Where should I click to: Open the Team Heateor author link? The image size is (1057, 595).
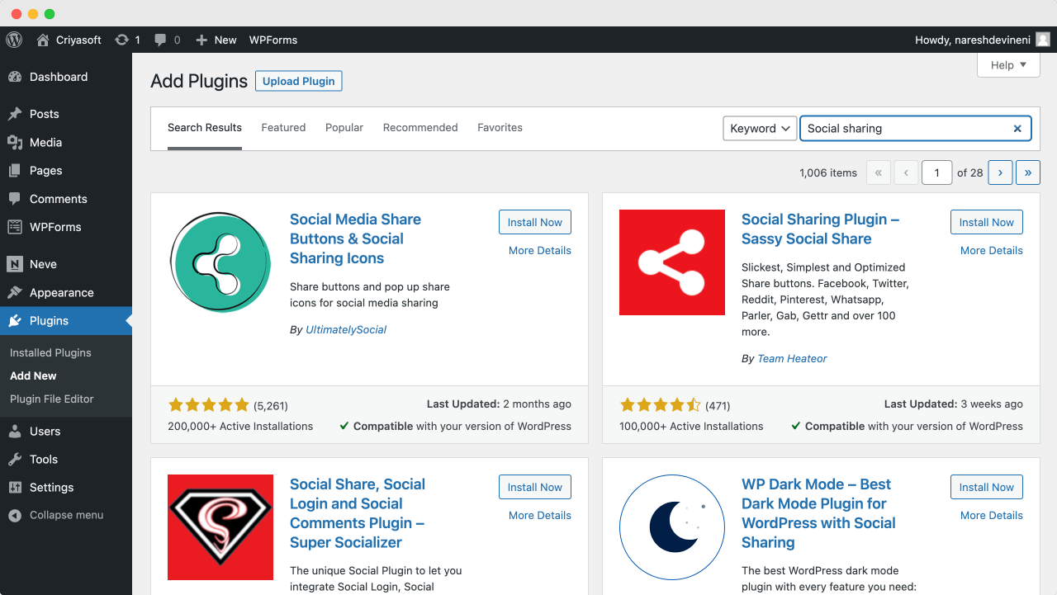click(792, 358)
